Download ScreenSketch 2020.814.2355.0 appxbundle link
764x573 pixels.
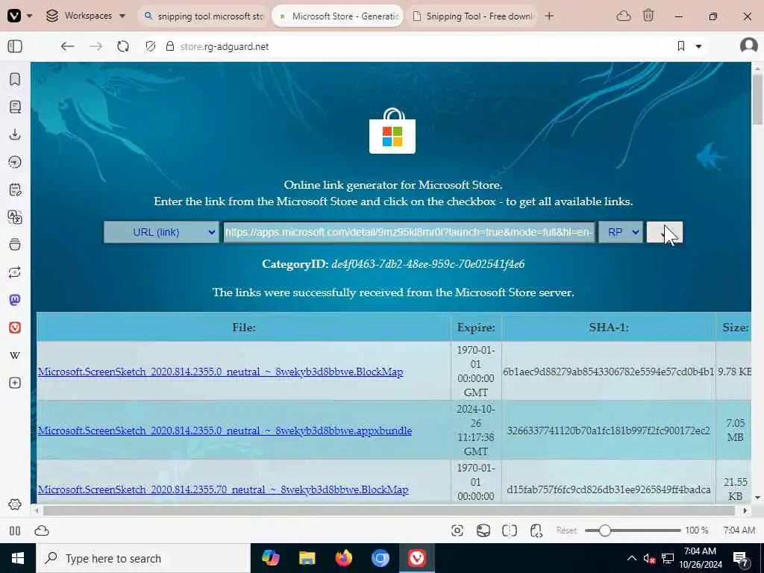point(225,430)
